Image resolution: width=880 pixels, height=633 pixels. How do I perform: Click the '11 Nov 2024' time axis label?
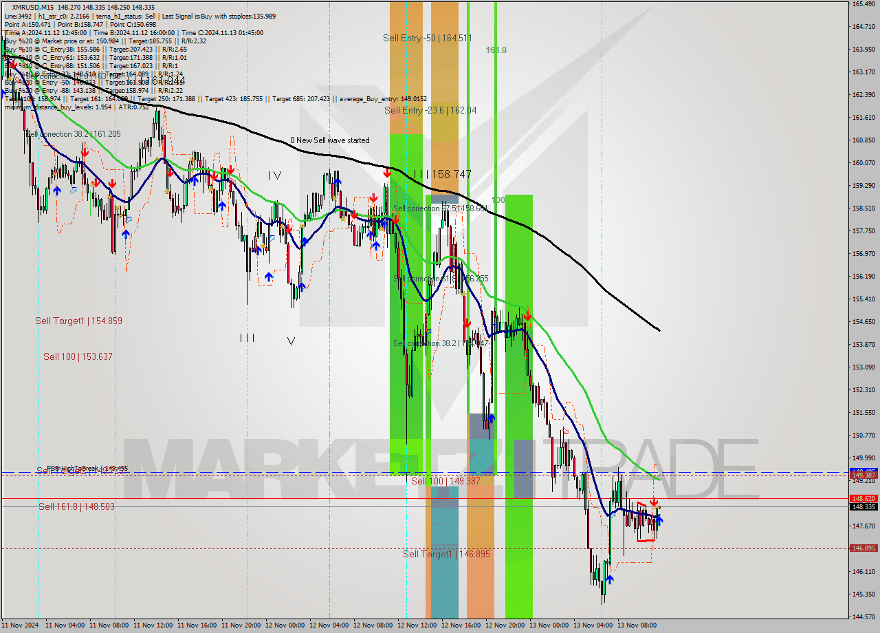[21, 625]
